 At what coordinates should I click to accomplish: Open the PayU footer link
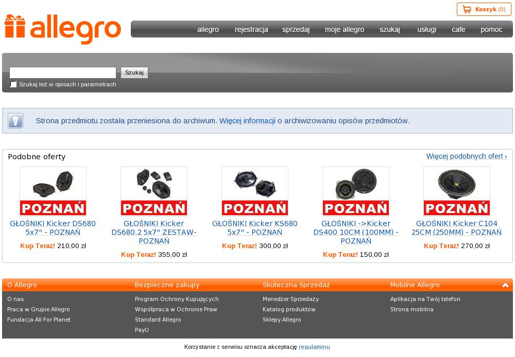pyautogui.click(x=142, y=330)
